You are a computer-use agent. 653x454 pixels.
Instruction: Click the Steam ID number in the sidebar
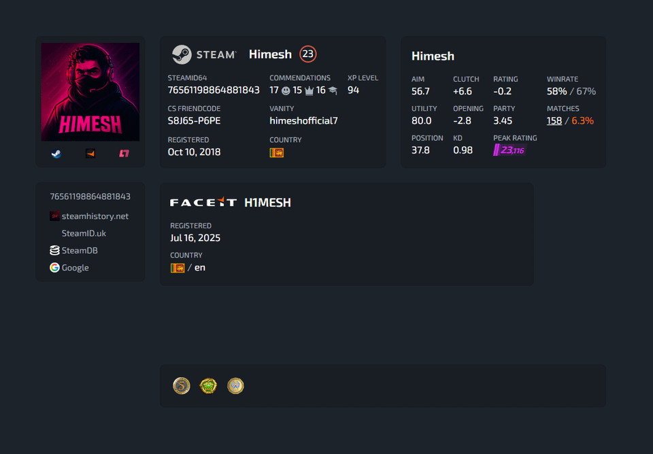[90, 196]
